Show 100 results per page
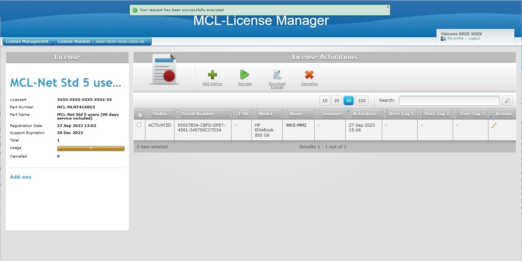The image size is (522, 261). pos(362,101)
